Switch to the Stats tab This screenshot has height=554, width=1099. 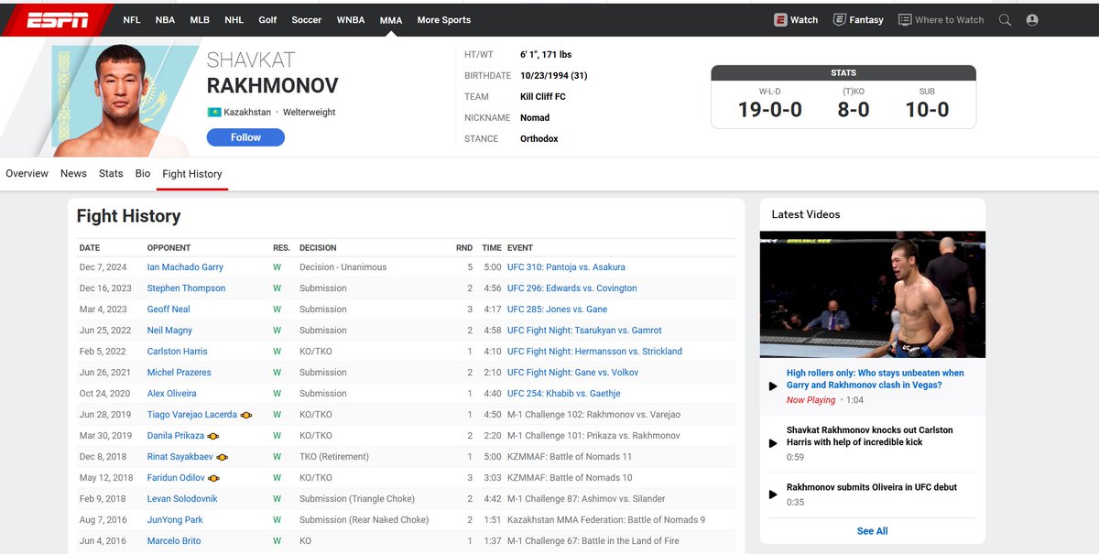click(111, 173)
